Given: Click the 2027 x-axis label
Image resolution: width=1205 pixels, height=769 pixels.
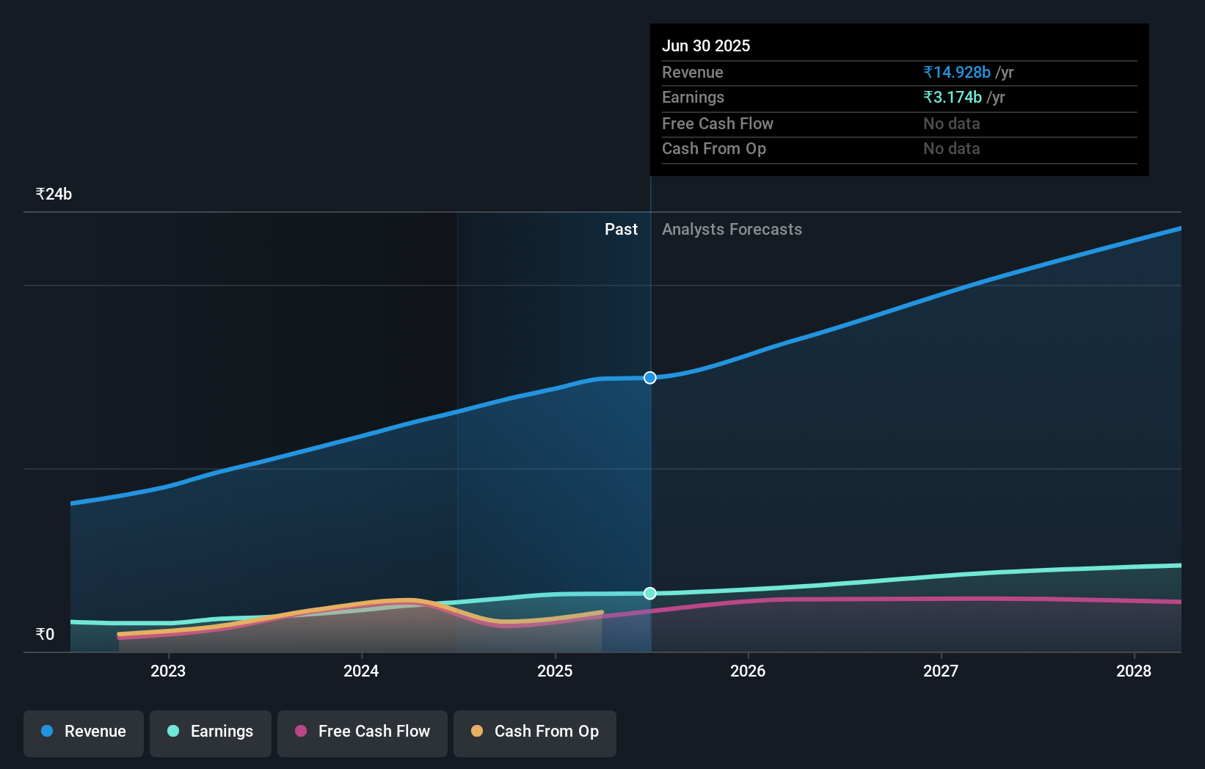Looking at the screenshot, I should (x=941, y=671).
